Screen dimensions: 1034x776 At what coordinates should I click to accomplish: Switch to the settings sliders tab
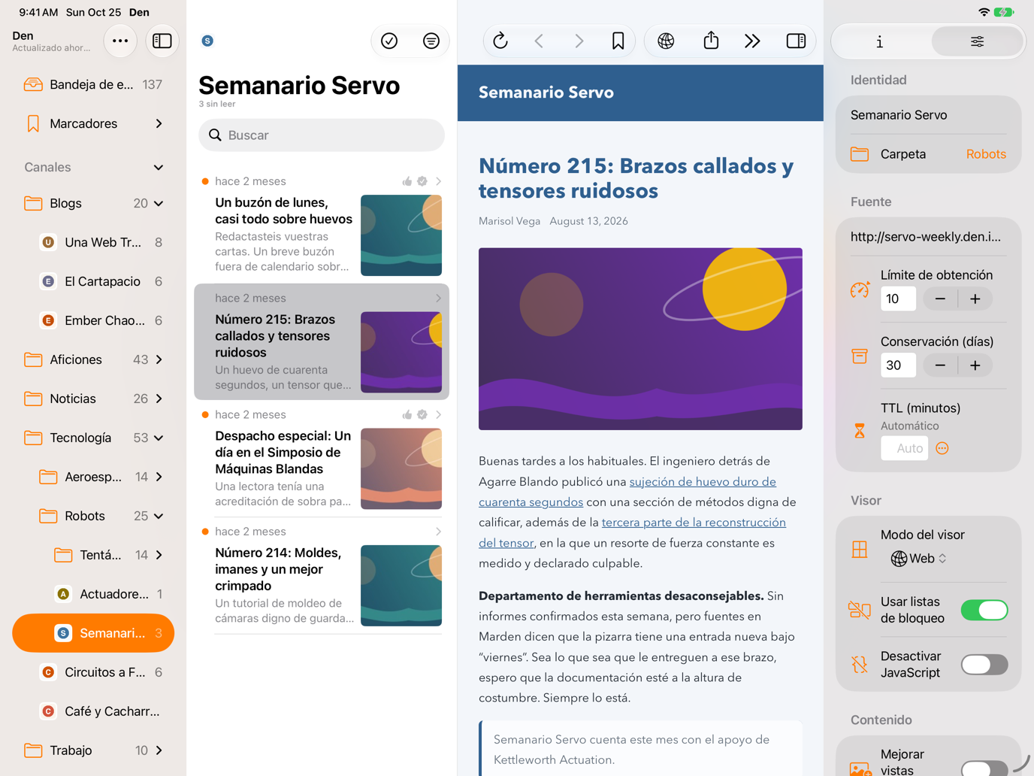point(977,41)
